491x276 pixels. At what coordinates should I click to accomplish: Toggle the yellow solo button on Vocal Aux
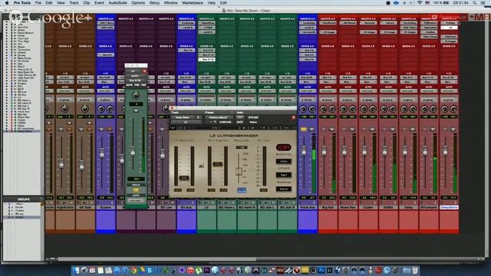click(304, 129)
